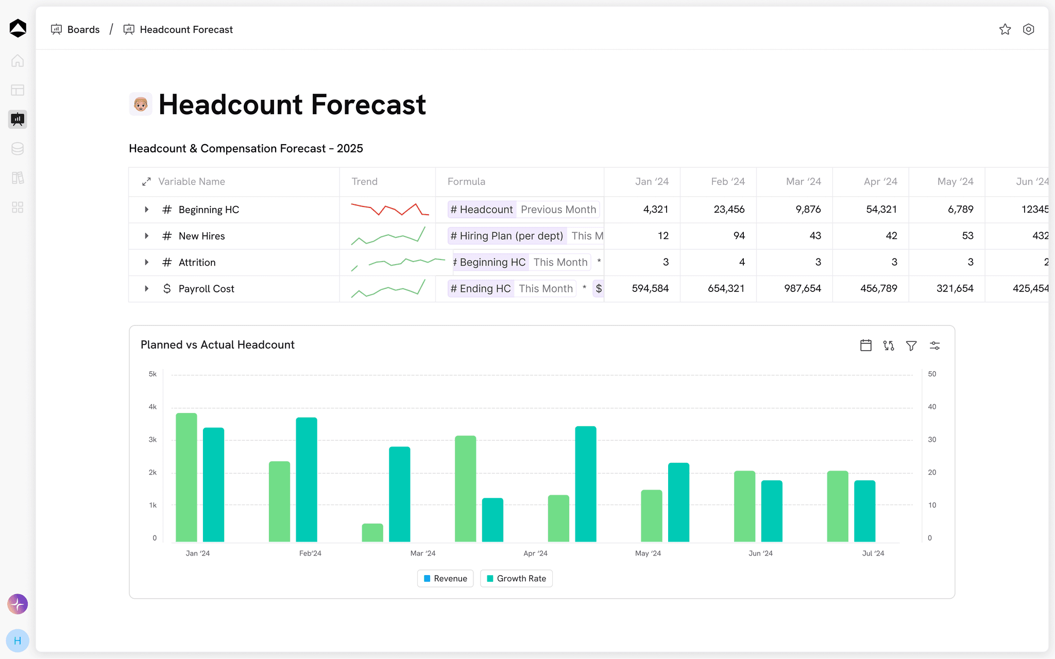Click the Previous Month formula modifier
The image size is (1055, 659).
click(558, 210)
